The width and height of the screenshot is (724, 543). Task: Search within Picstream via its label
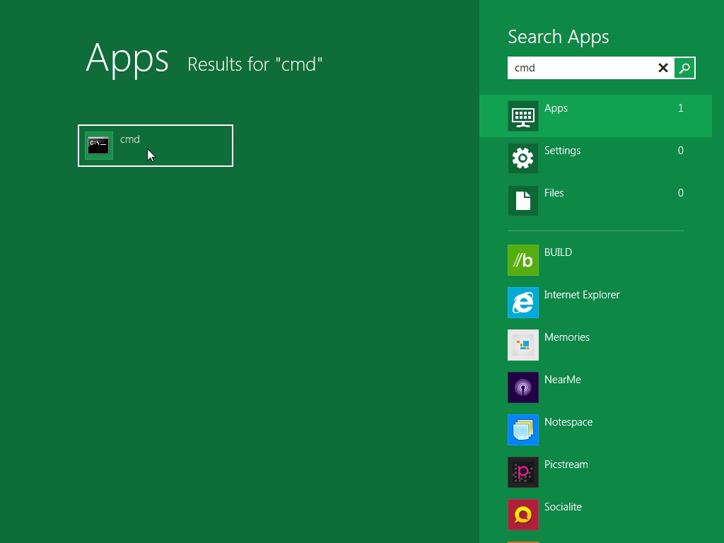coord(566,465)
